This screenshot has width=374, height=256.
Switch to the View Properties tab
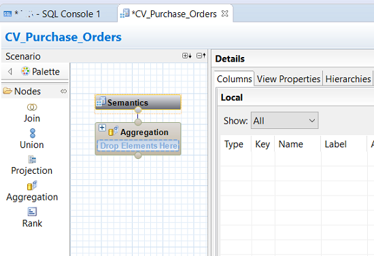(288, 79)
